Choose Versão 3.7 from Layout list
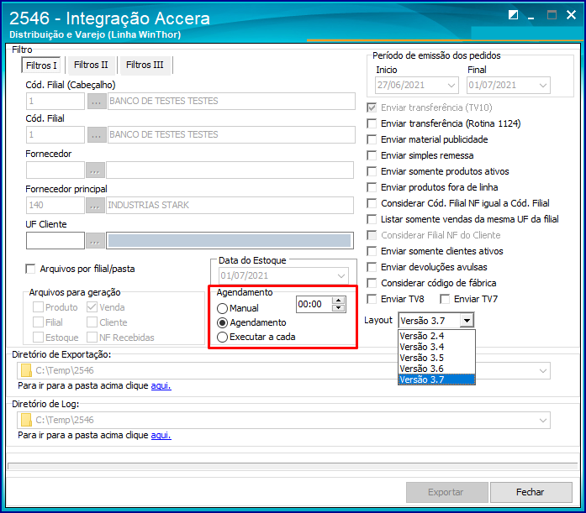 point(436,380)
